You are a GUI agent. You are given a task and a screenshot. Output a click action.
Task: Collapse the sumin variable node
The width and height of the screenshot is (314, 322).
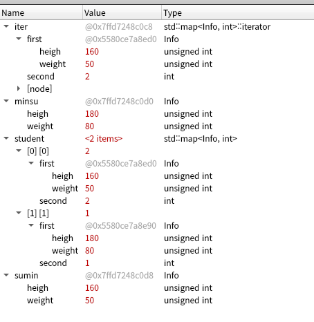(6, 275)
